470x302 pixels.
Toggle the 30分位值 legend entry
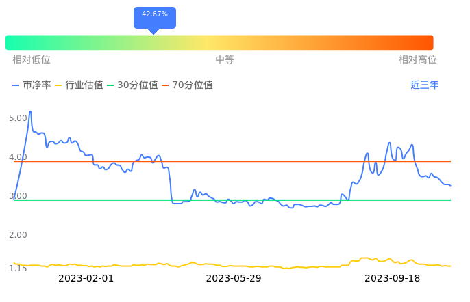point(132,85)
